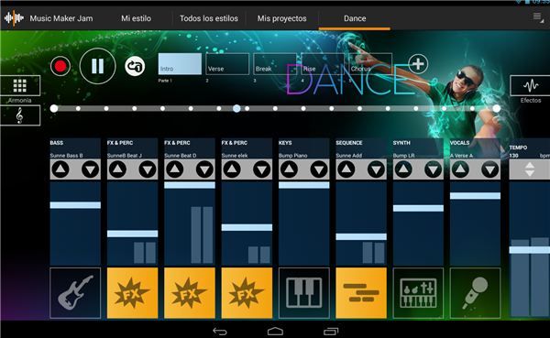
Task: Tap the Bass guitar instrument icon
Action: 75,293
